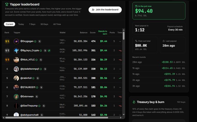Click the clock icon beside Last payout

coord(164,41)
